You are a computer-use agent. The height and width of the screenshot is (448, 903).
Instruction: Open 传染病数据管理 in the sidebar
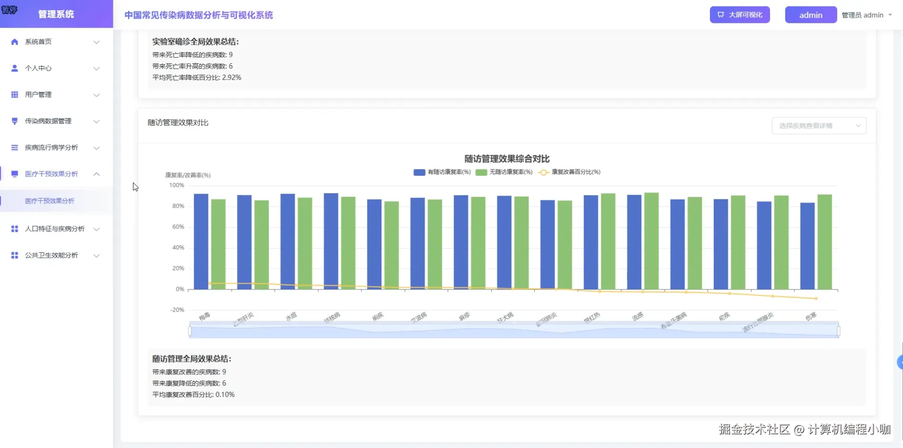click(56, 121)
